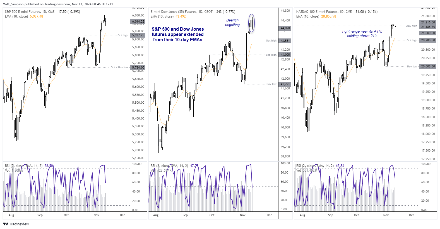This screenshot has height=229, width=440.
Task: Click the 20,788.50 price label
Action: 428,40
